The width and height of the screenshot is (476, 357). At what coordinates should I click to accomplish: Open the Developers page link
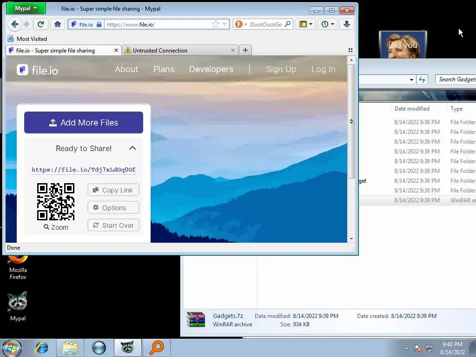212,69
